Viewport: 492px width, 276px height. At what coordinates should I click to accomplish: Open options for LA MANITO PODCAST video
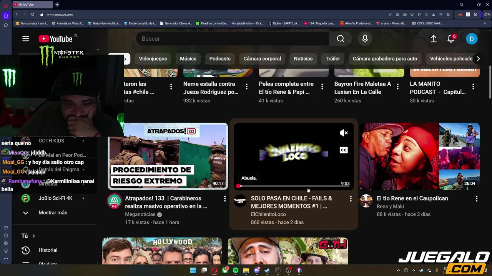(x=473, y=87)
